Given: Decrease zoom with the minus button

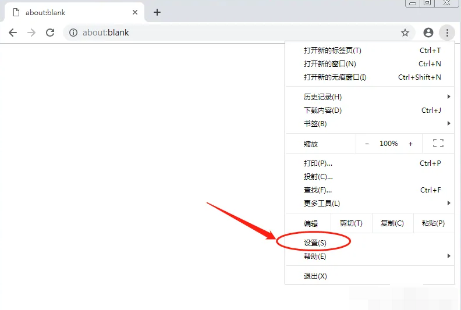Looking at the screenshot, I should [x=367, y=144].
